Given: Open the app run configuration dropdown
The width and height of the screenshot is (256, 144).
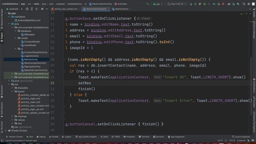Looking at the screenshot, I should click(x=158, y=4).
